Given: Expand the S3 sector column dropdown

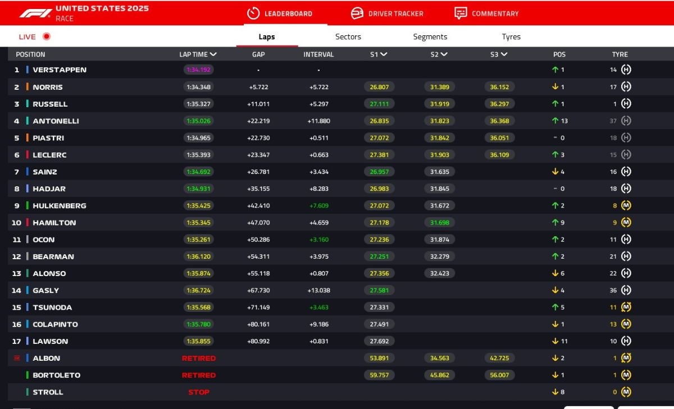Looking at the screenshot, I should click(x=504, y=54).
